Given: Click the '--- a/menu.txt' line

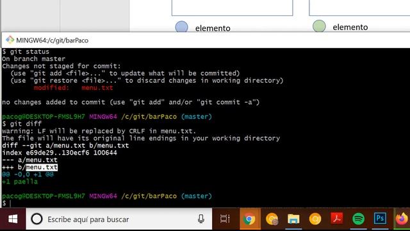Looking at the screenshot, I should pyautogui.click(x=29, y=160).
